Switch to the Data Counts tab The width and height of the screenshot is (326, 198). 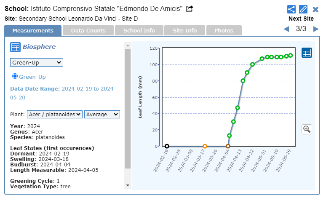(x=88, y=30)
